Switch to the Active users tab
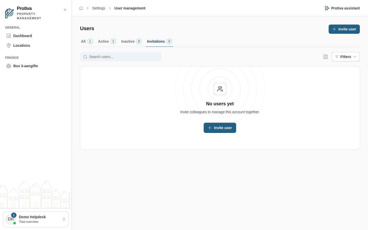 coord(107,41)
